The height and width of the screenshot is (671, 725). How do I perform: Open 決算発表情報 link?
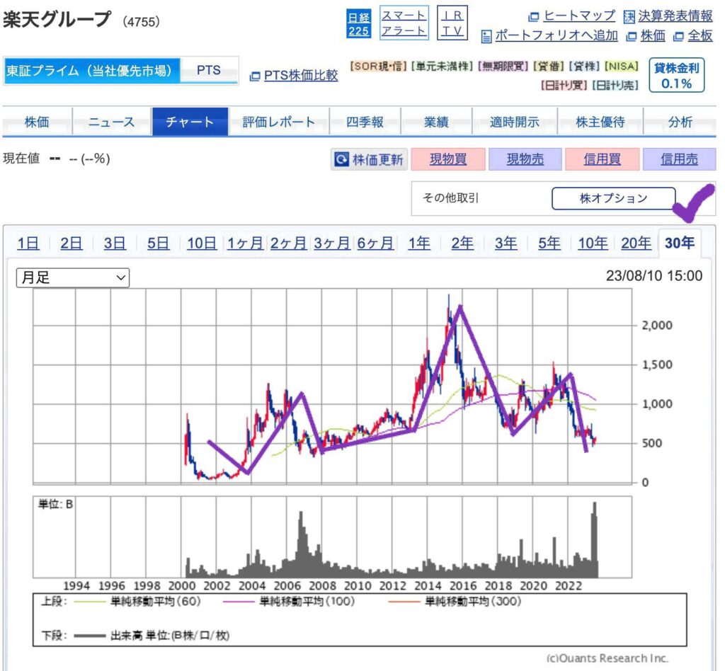click(x=675, y=16)
